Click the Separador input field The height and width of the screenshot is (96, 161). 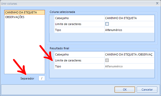(x=42, y=78)
